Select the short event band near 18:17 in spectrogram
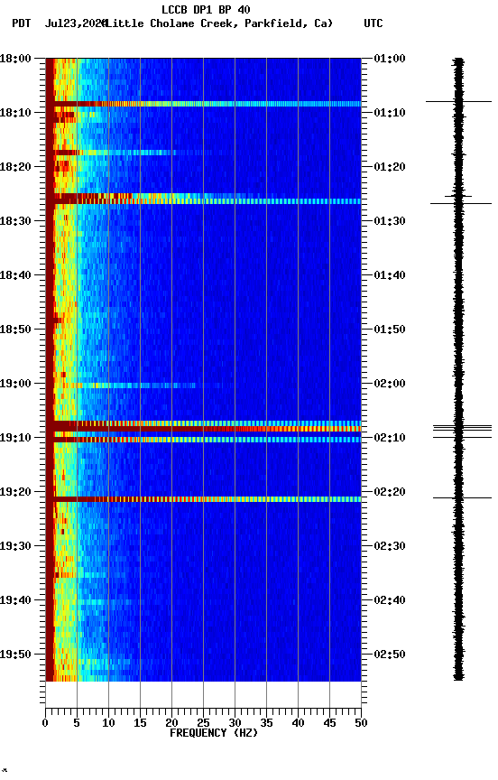 tap(115, 153)
